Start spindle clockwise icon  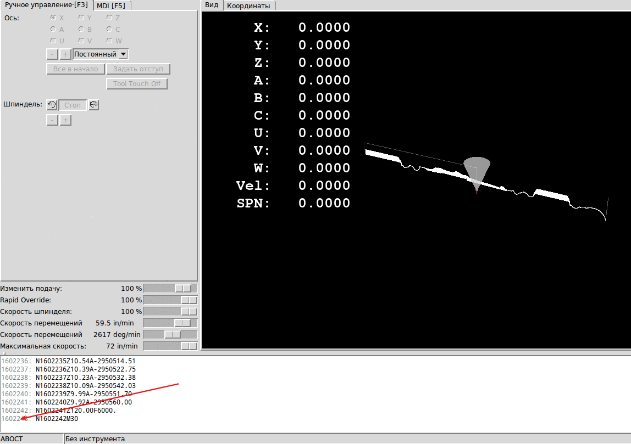click(93, 105)
